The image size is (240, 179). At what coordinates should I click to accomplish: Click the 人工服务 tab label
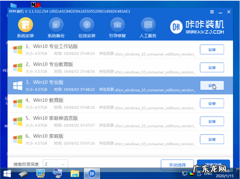point(148,36)
